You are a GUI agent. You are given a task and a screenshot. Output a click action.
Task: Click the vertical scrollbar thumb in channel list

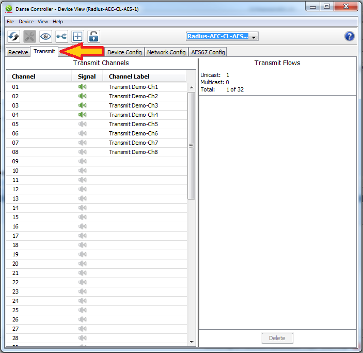(x=192, y=146)
